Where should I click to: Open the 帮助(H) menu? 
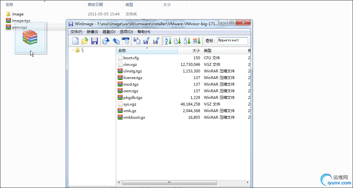[x=144, y=32]
